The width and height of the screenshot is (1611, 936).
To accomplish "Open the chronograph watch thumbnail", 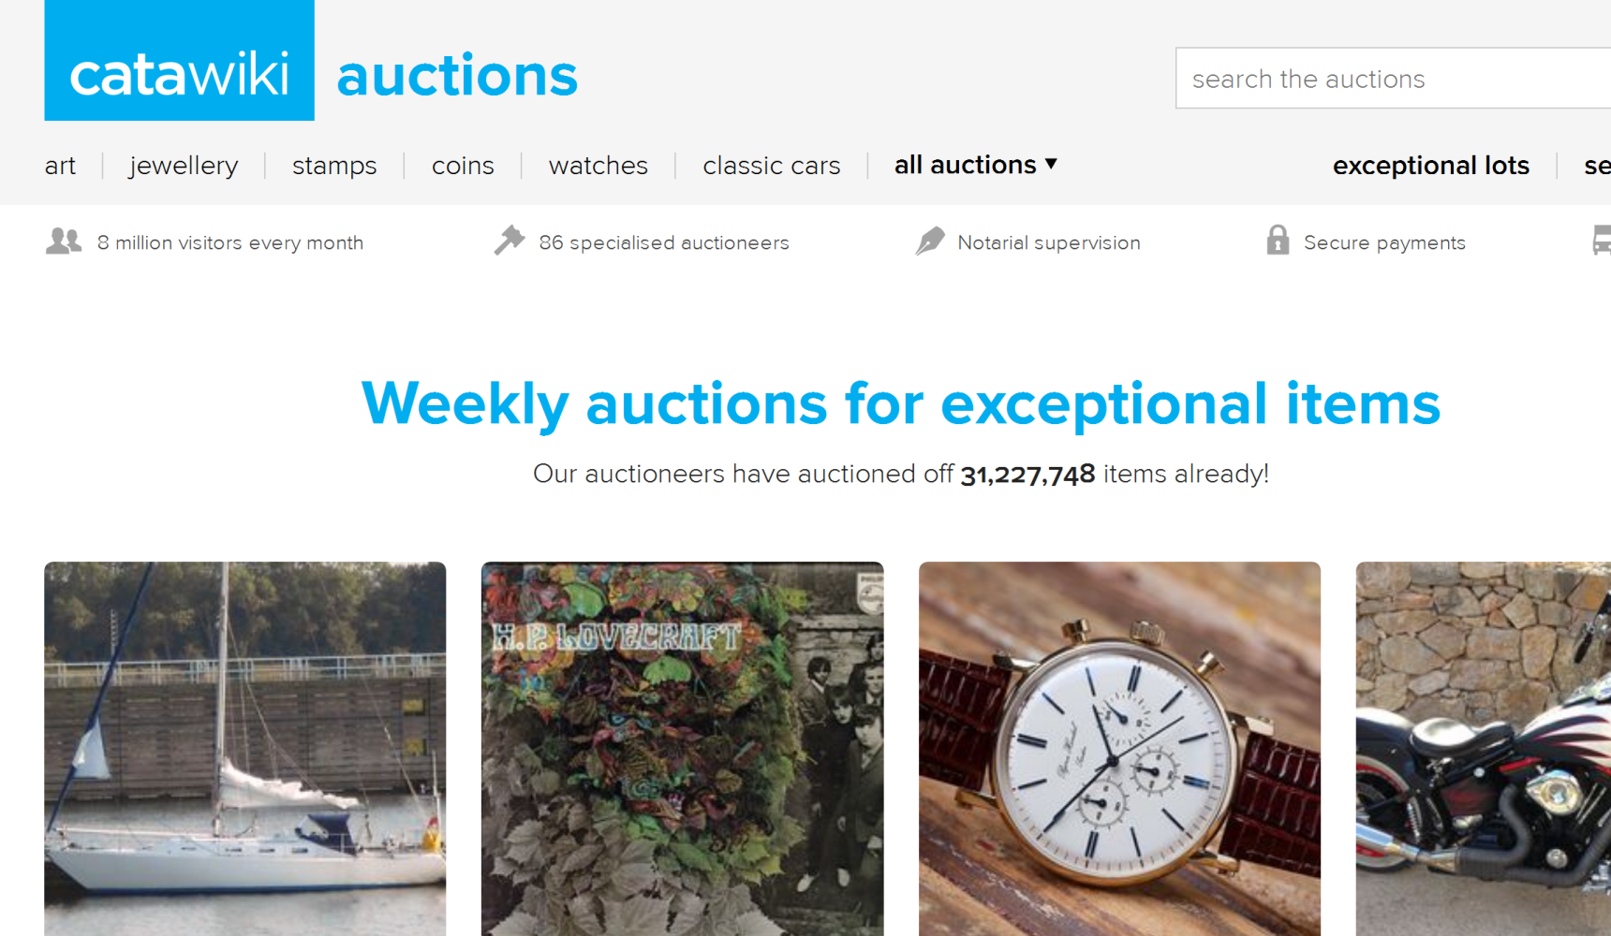I will pos(1120,749).
